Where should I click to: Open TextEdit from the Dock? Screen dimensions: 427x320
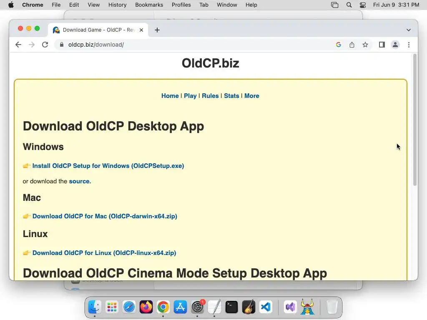click(x=215, y=307)
